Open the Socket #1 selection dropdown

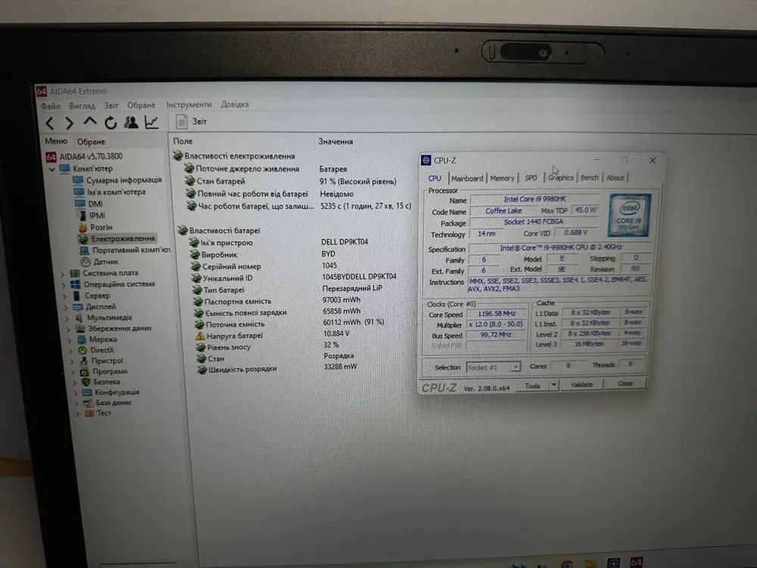pos(516,367)
